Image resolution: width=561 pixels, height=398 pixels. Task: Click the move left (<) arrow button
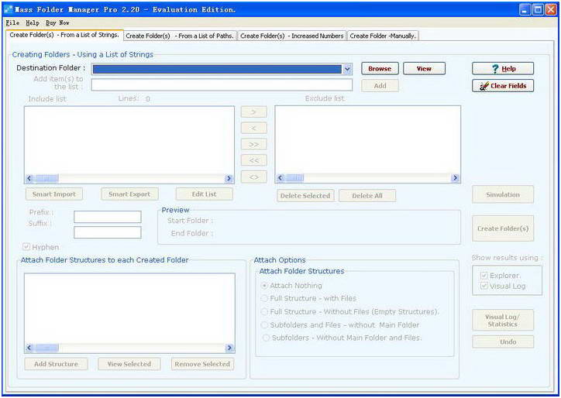click(x=253, y=128)
